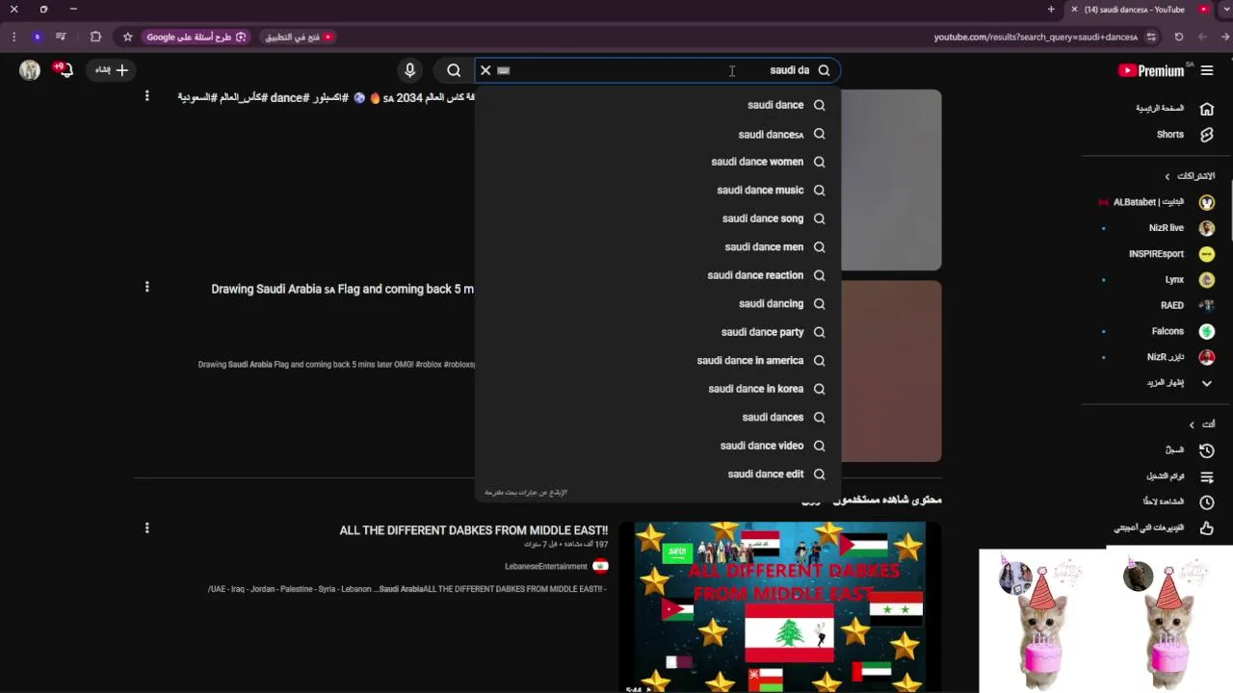The width and height of the screenshot is (1233, 693).
Task: Open a new browser tab
Action: click(x=1051, y=10)
